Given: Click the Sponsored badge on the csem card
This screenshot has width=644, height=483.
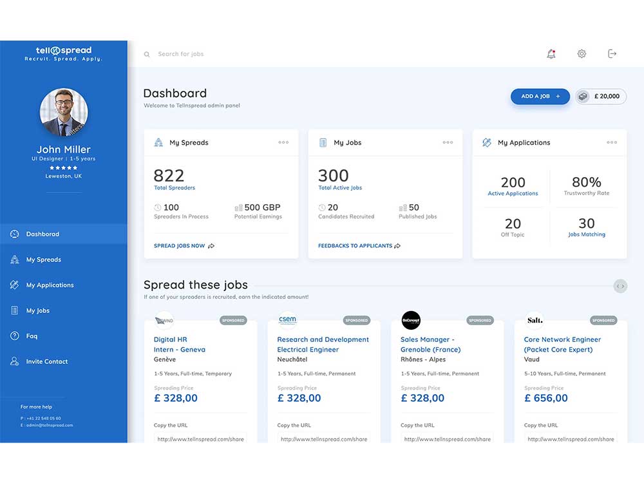Looking at the screenshot, I should (357, 320).
